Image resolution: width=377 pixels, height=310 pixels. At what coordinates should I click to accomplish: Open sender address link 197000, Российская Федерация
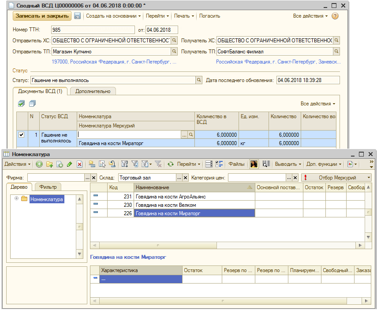click(114, 62)
